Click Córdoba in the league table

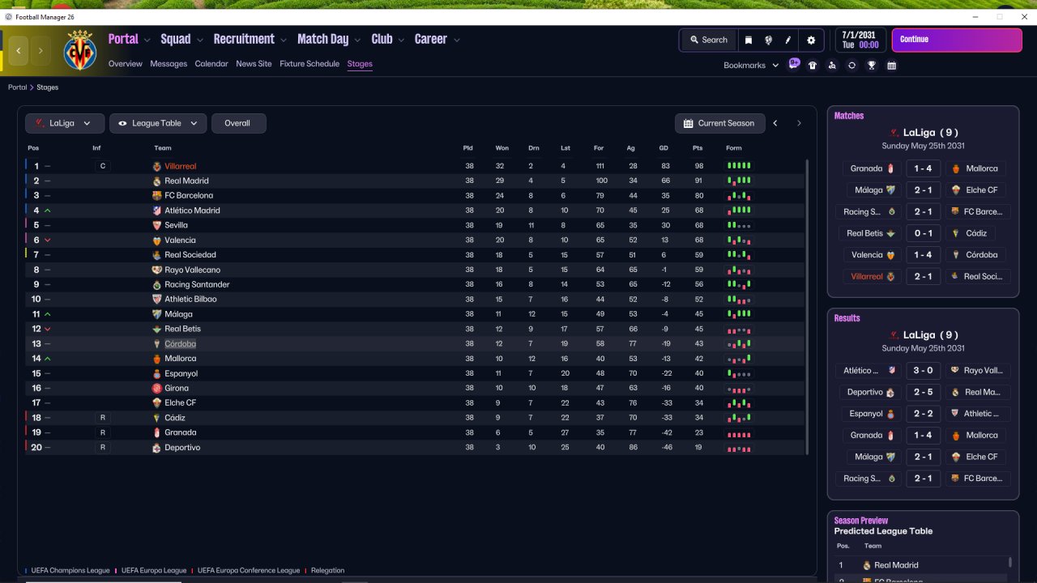180,344
